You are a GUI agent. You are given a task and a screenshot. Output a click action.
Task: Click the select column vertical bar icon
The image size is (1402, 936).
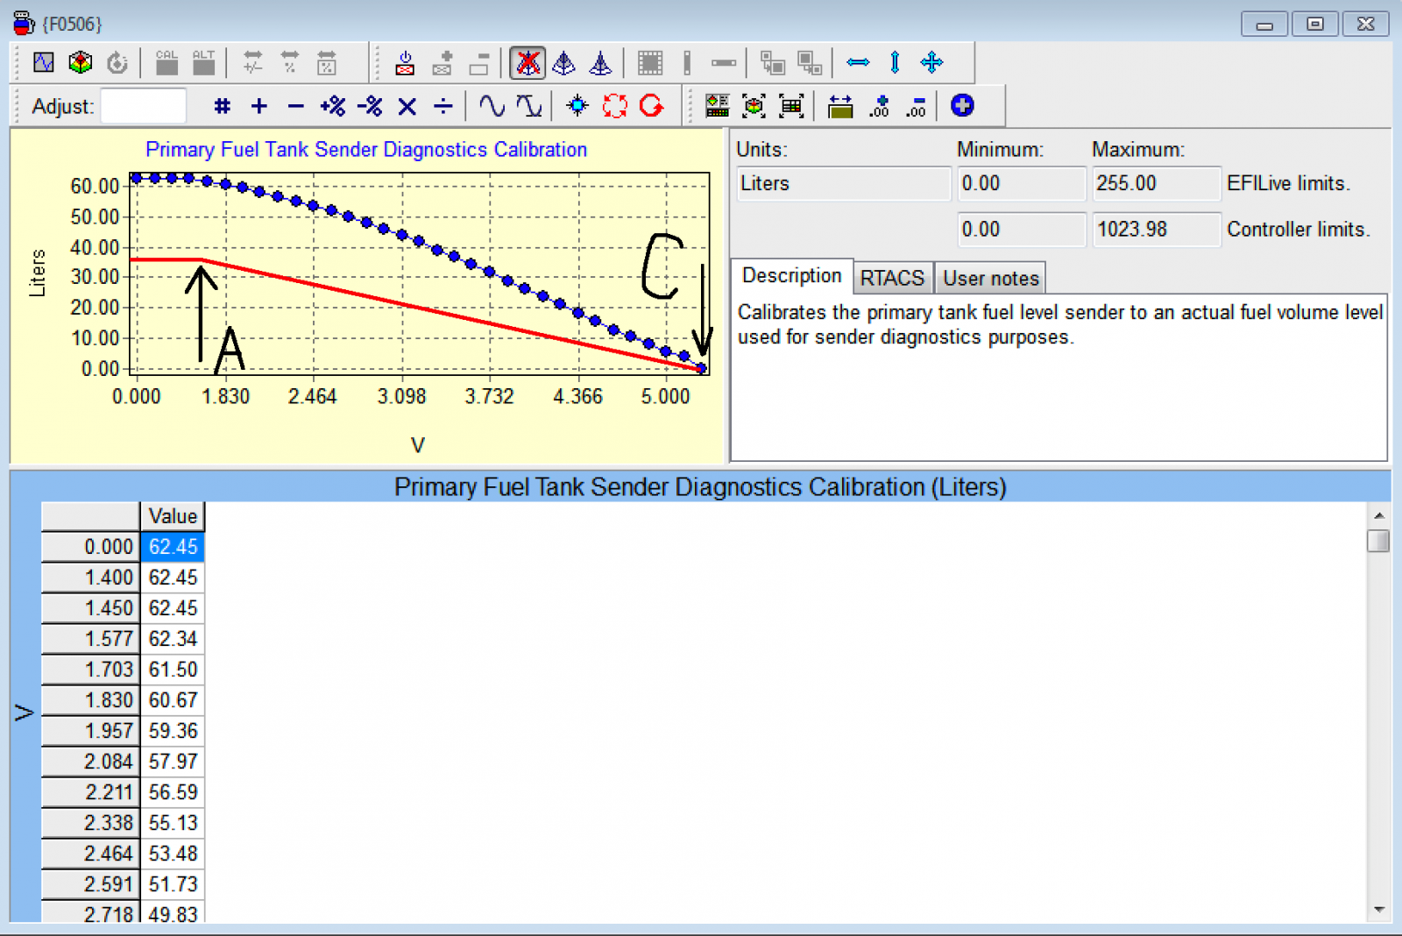[687, 62]
